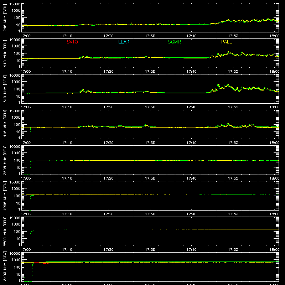The width and height of the screenshot is (285, 285).
Task: Click the 17:20 label under 610 MHz panel
Action: point(109,107)
